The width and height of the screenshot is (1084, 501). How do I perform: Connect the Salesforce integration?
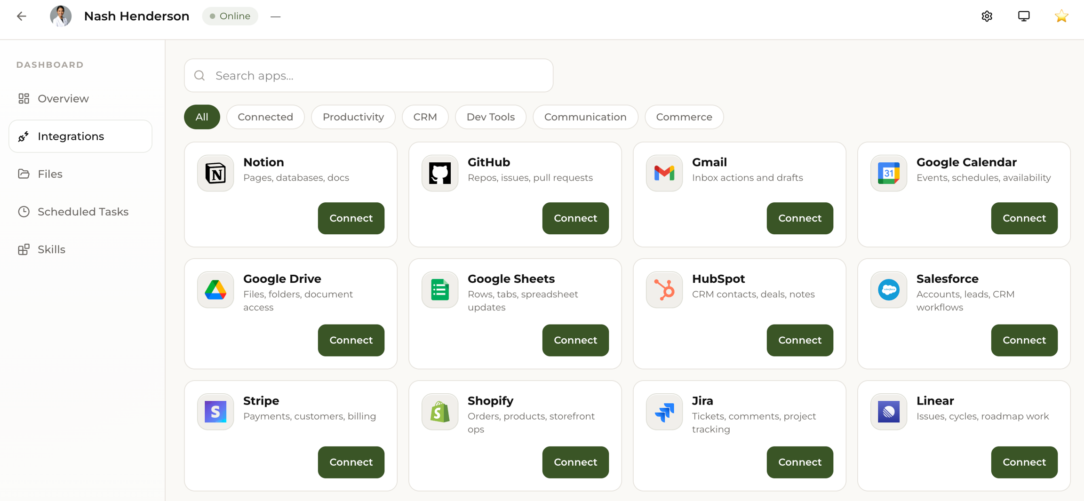tap(1024, 340)
